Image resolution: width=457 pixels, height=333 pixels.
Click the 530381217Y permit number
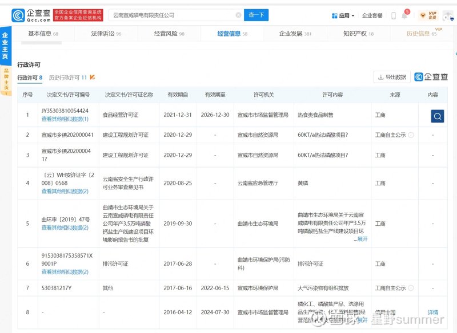click(x=56, y=288)
